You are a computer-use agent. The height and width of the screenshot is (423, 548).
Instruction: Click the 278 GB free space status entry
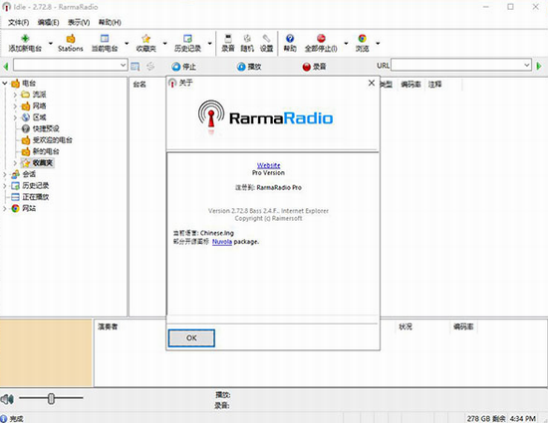coord(486,418)
